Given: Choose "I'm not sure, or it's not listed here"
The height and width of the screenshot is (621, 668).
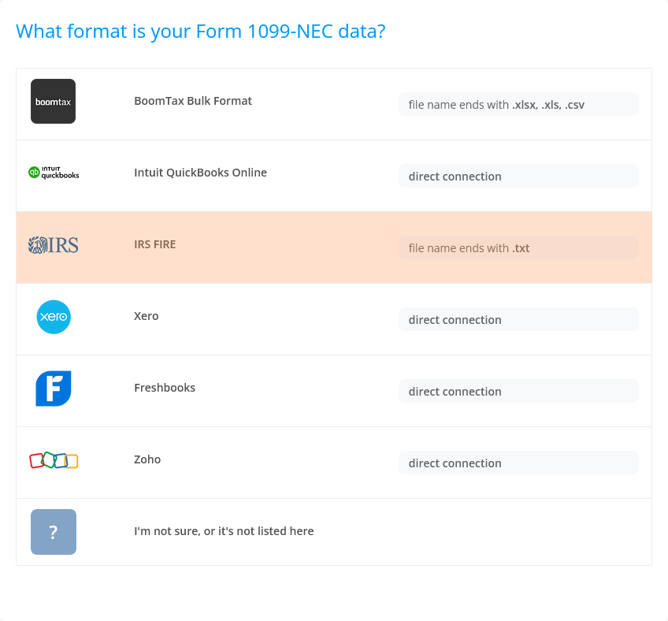Looking at the screenshot, I should [x=224, y=531].
